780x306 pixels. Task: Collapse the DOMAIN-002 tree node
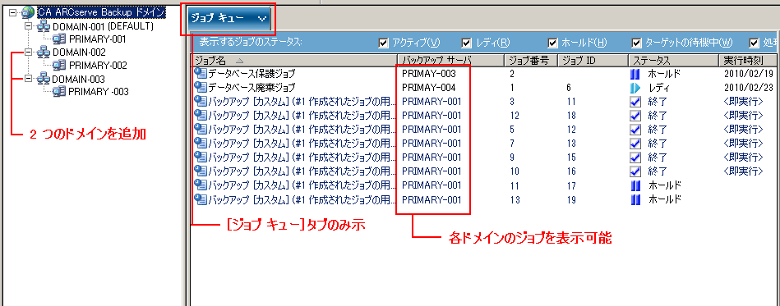click(x=28, y=52)
